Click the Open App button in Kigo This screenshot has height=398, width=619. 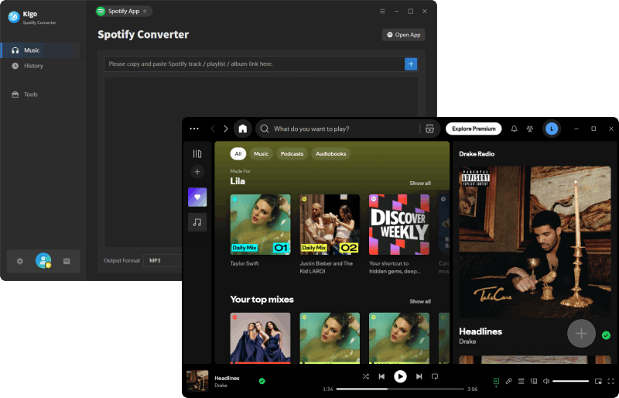pyautogui.click(x=403, y=35)
